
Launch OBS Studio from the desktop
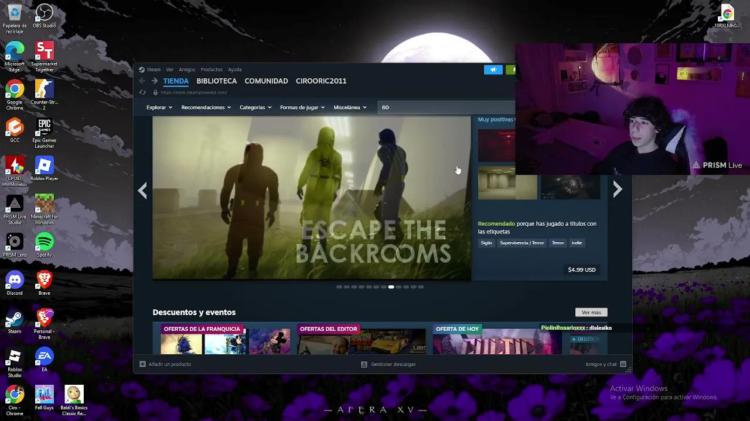(45, 16)
